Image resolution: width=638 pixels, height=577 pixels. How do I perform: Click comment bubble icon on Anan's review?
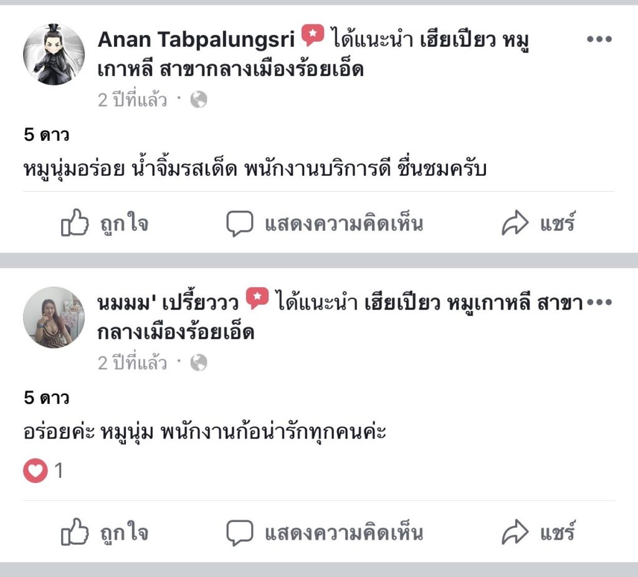click(x=239, y=224)
